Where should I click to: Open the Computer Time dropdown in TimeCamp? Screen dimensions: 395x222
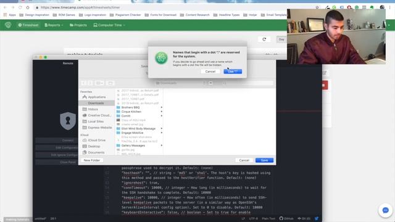coord(109,25)
